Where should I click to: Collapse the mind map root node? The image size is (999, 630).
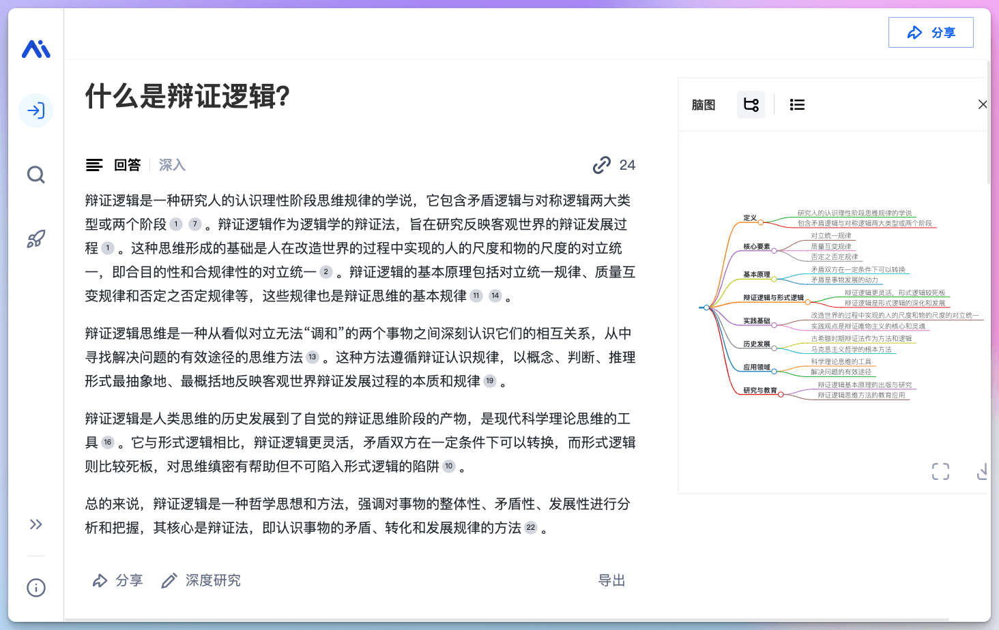[x=707, y=307]
